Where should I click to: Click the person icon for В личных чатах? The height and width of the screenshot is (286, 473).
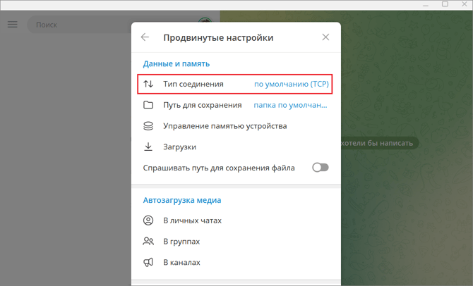point(148,220)
